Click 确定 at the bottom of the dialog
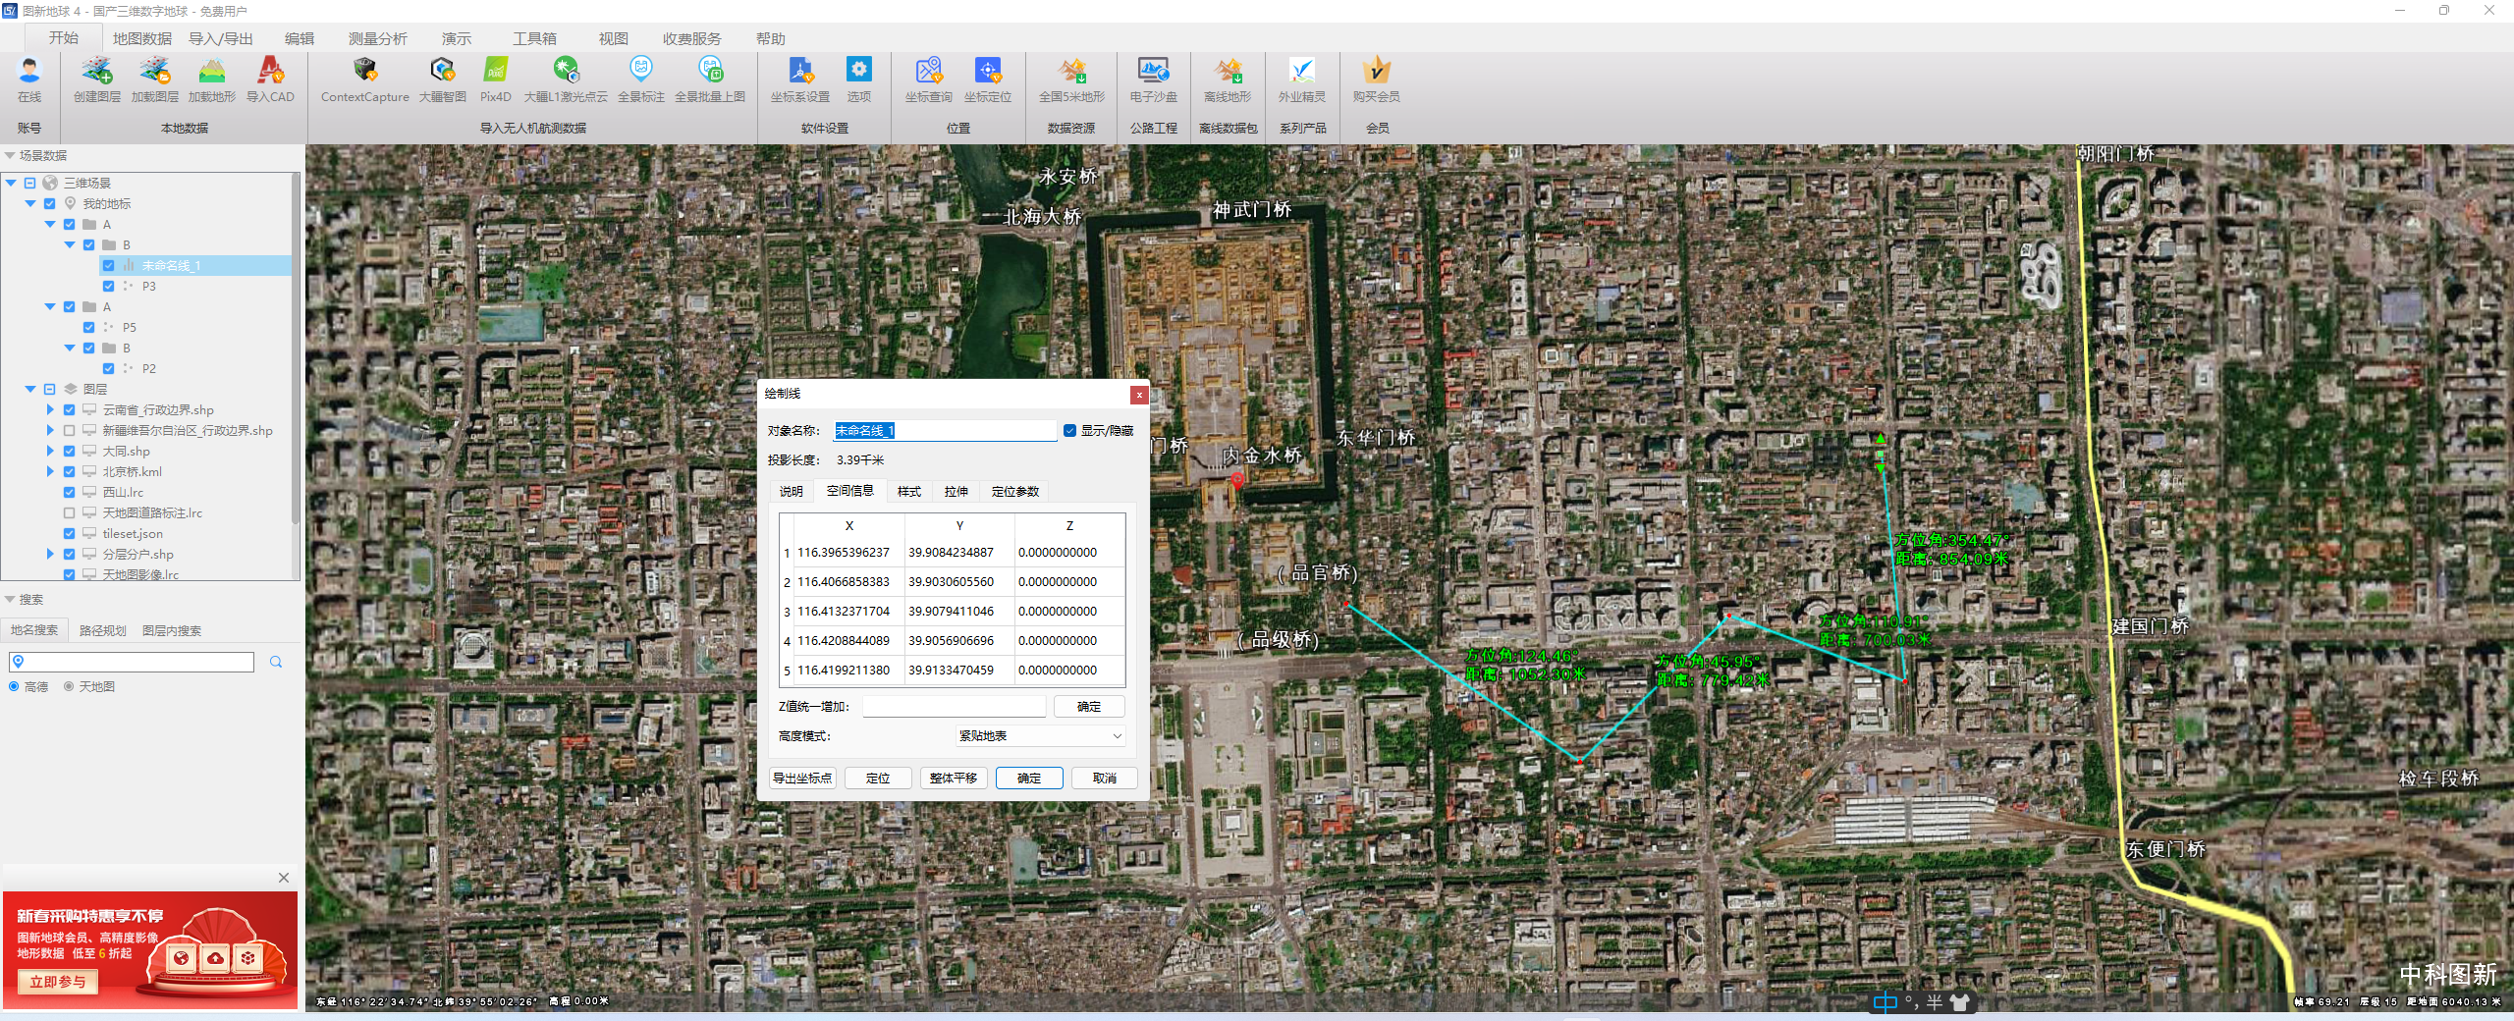The image size is (2514, 1021). pos(1028,778)
